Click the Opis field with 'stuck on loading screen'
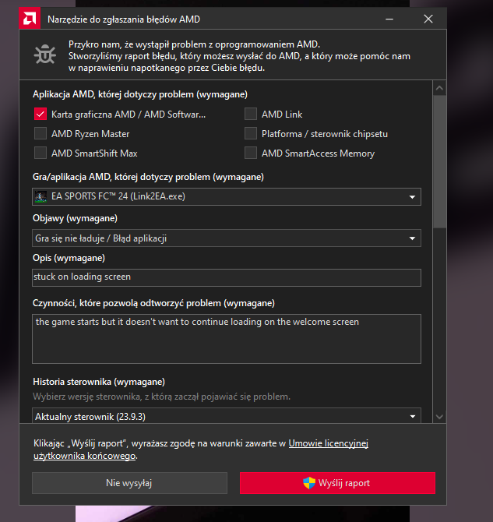The width and height of the screenshot is (493, 522). [227, 277]
